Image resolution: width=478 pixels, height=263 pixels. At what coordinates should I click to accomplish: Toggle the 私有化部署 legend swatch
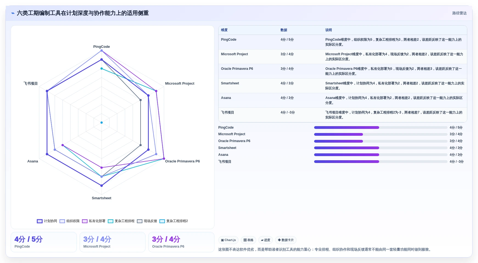[x=85, y=221]
